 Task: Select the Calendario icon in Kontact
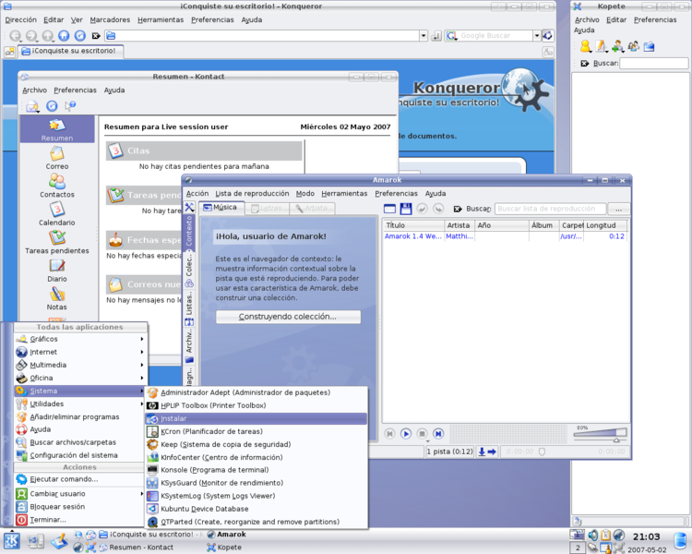tap(57, 214)
